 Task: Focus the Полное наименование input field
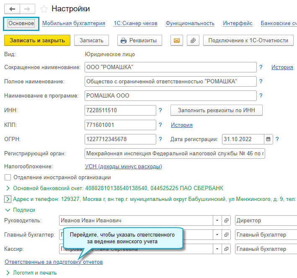pos(170,81)
